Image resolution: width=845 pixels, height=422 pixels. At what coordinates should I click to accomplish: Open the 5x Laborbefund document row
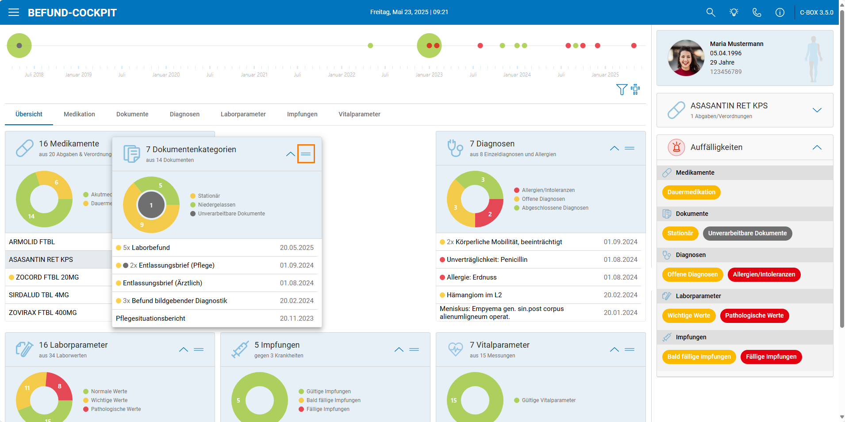click(x=217, y=248)
